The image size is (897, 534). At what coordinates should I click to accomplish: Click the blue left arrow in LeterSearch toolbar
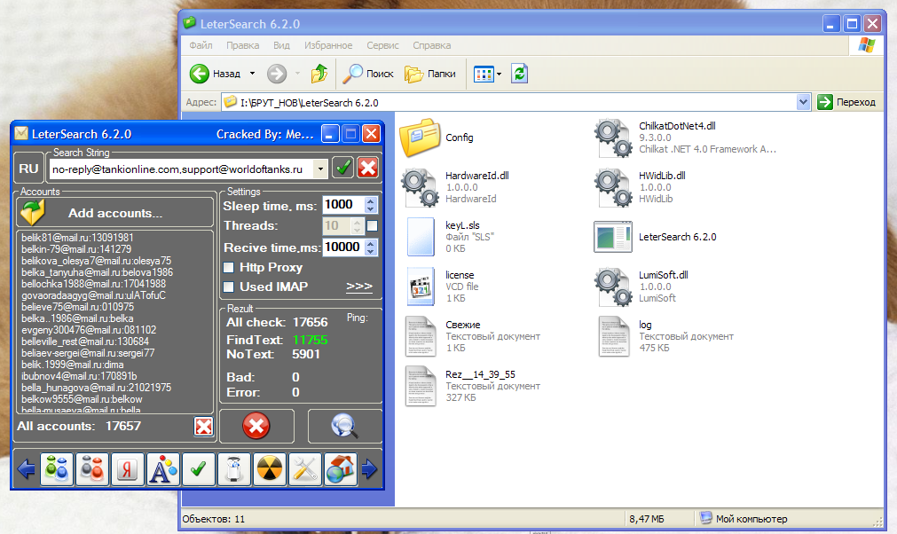pyautogui.click(x=26, y=469)
